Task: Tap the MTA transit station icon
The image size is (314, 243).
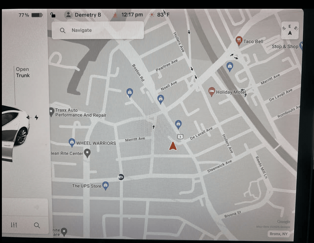Action: [121, 177]
